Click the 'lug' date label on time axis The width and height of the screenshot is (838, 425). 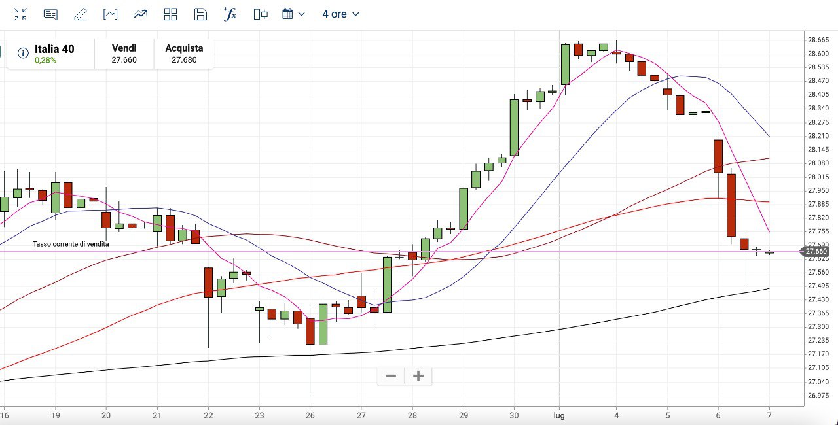coord(560,415)
